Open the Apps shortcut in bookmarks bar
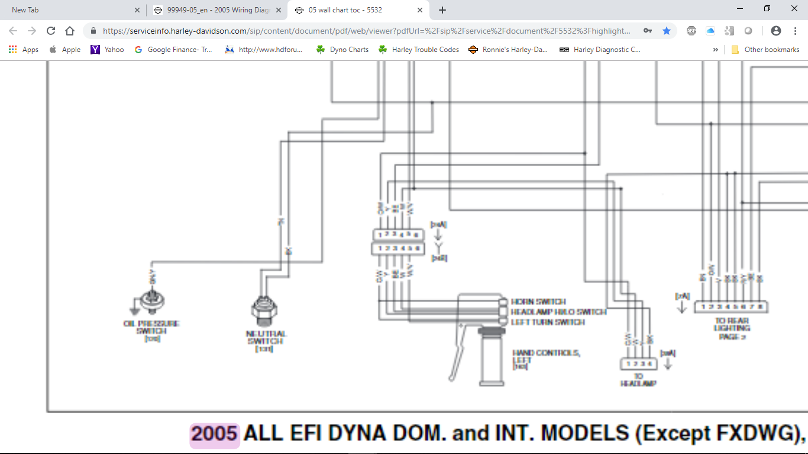Screen dimensions: 808x454 pos(24,50)
